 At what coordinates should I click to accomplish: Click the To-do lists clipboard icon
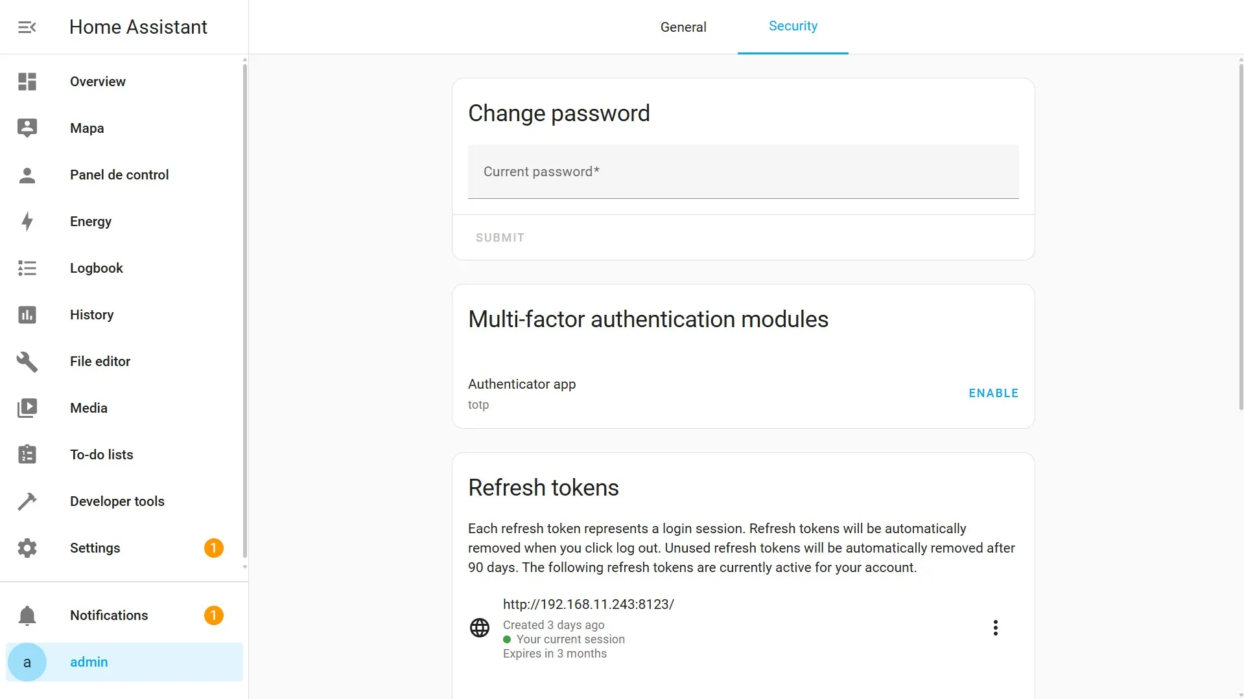pos(27,455)
